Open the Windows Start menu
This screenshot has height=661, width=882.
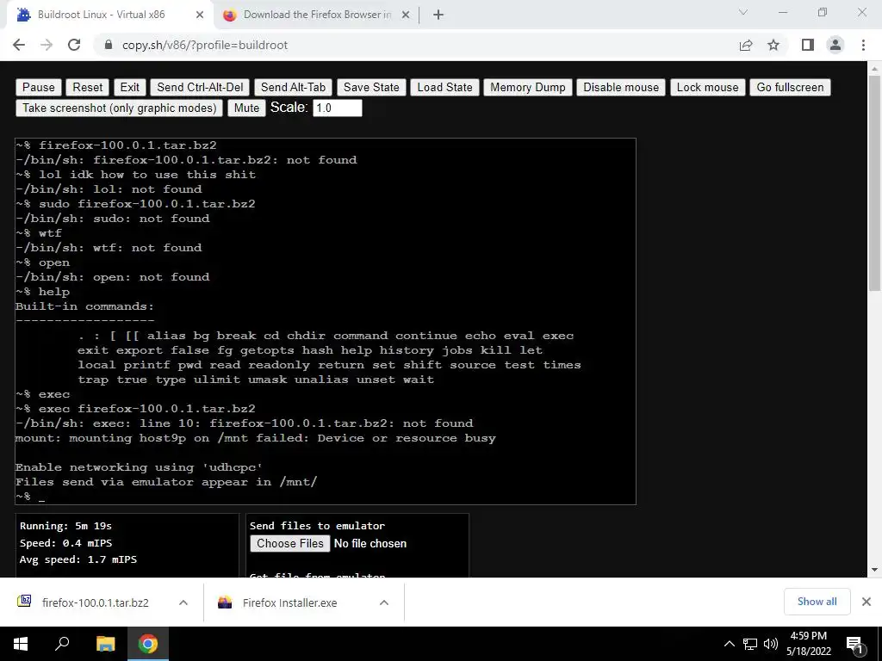click(21, 644)
